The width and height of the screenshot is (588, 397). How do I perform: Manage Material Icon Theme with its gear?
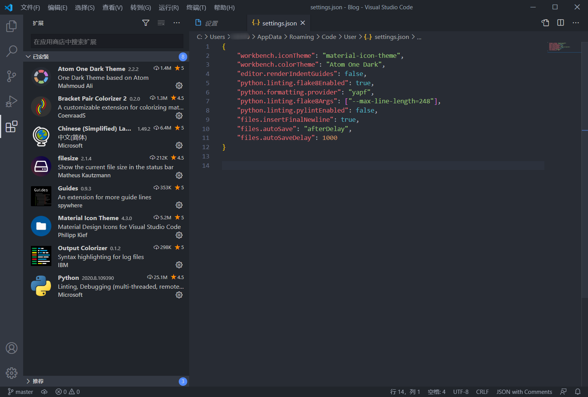(x=179, y=235)
